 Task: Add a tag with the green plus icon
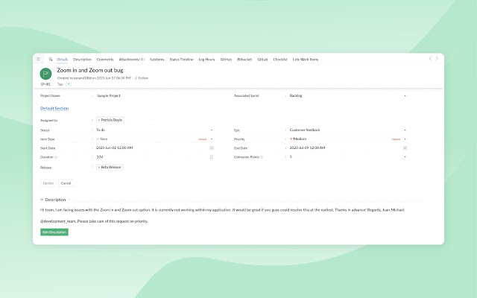pos(69,84)
